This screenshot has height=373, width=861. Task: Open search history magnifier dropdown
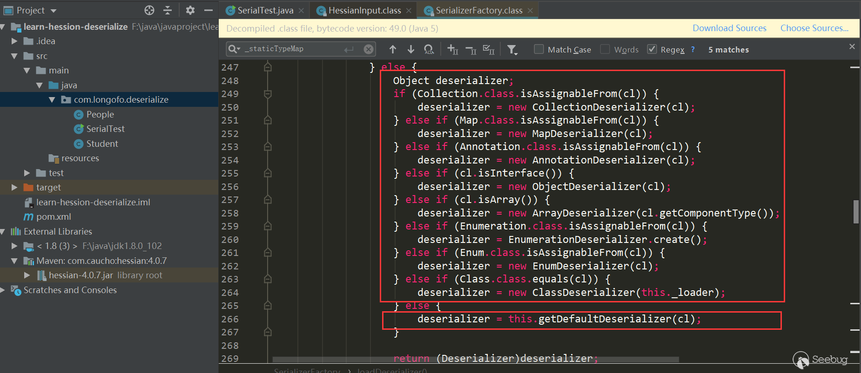coord(234,49)
